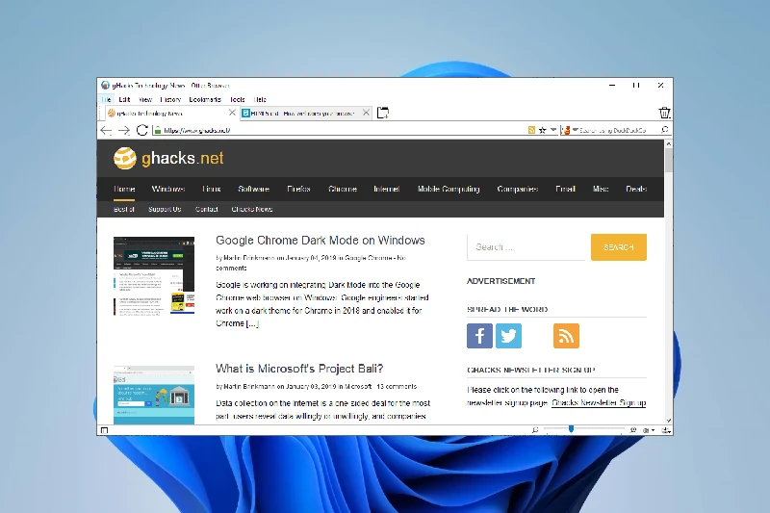Click the ghacks.net logo
The width and height of the screenshot is (770, 513).
[x=168, y=158]
